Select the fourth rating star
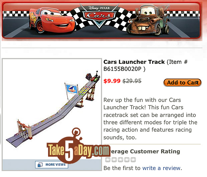The image size is (207, 177). tap(127, 160)
